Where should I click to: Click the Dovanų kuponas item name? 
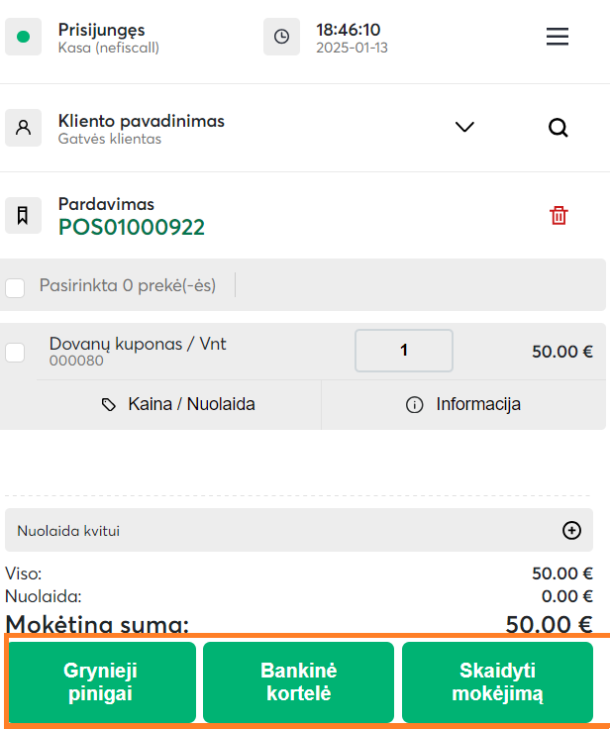pyautogui.click(x=138, y=344)
